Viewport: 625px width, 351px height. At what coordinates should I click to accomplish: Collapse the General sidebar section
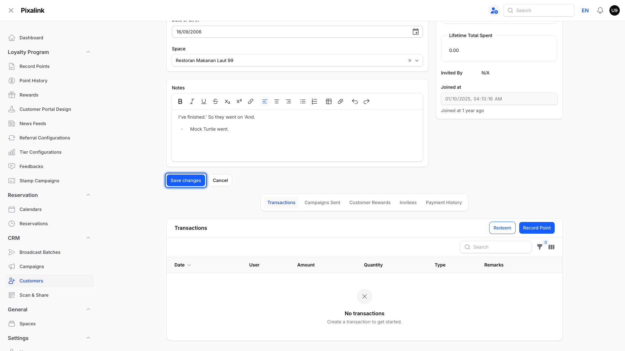pyautogui.click(x=88, y=309)
